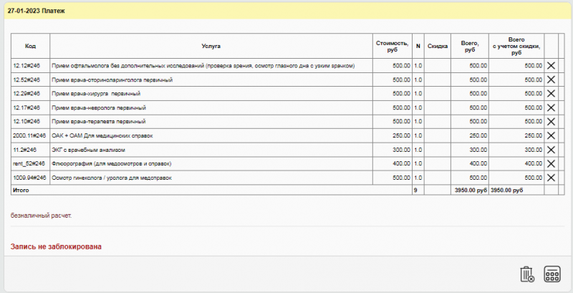Screen dimensions: 573x293
Task: Click the Скидка column header
Action: [438, 46]
